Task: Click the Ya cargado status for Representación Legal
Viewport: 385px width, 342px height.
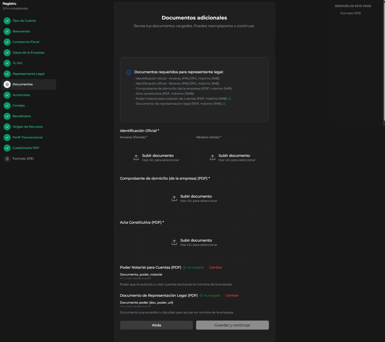Action: click(210, 295)
